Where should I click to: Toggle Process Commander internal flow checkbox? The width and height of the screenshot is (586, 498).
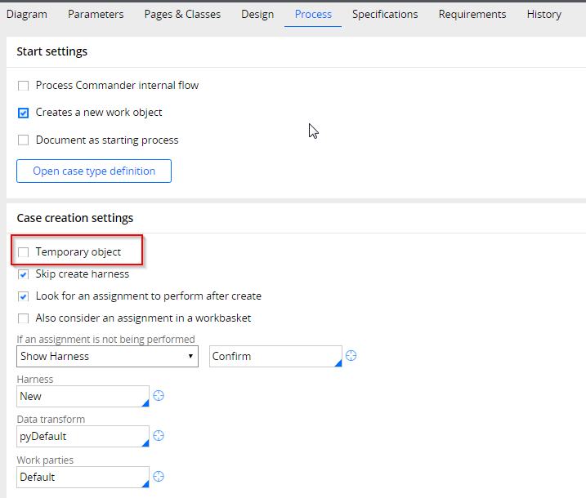pos(23,86)
